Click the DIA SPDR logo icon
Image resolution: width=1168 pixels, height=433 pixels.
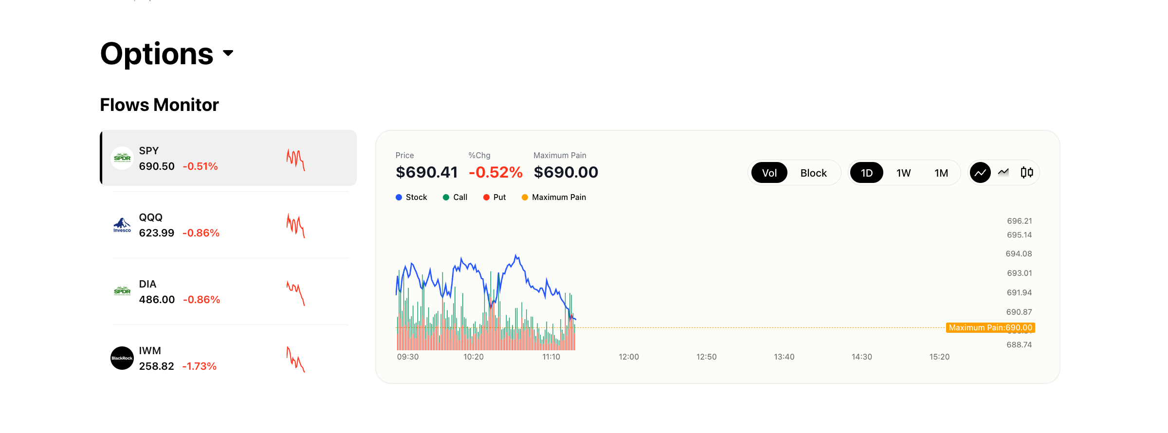point(122,291)
